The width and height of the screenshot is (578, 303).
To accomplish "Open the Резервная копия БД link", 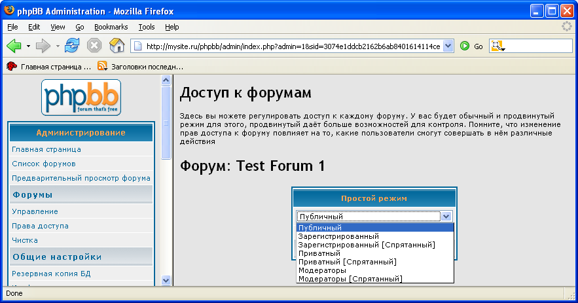I will [51, 274].
